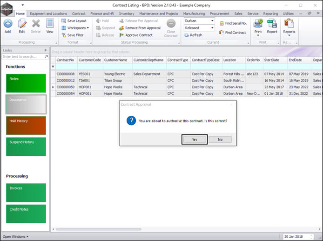Click the StartDate column header
The image size is (323, 241).
point(275,60)
